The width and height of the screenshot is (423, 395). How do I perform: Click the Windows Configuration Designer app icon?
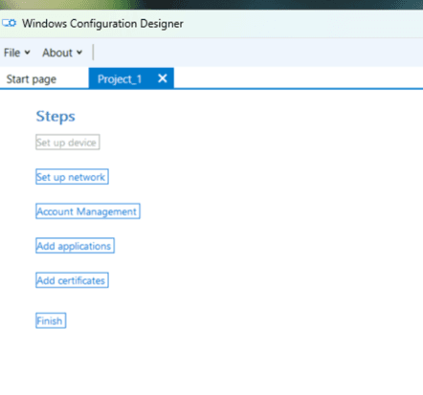click(x=9, y=23)
